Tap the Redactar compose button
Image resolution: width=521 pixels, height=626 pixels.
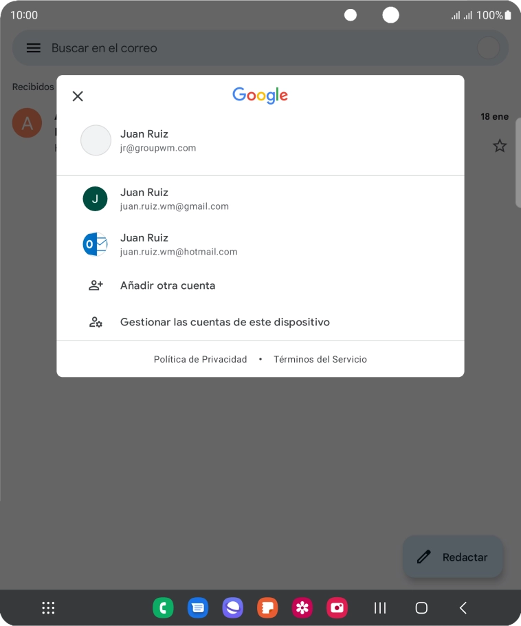(453, 557)
